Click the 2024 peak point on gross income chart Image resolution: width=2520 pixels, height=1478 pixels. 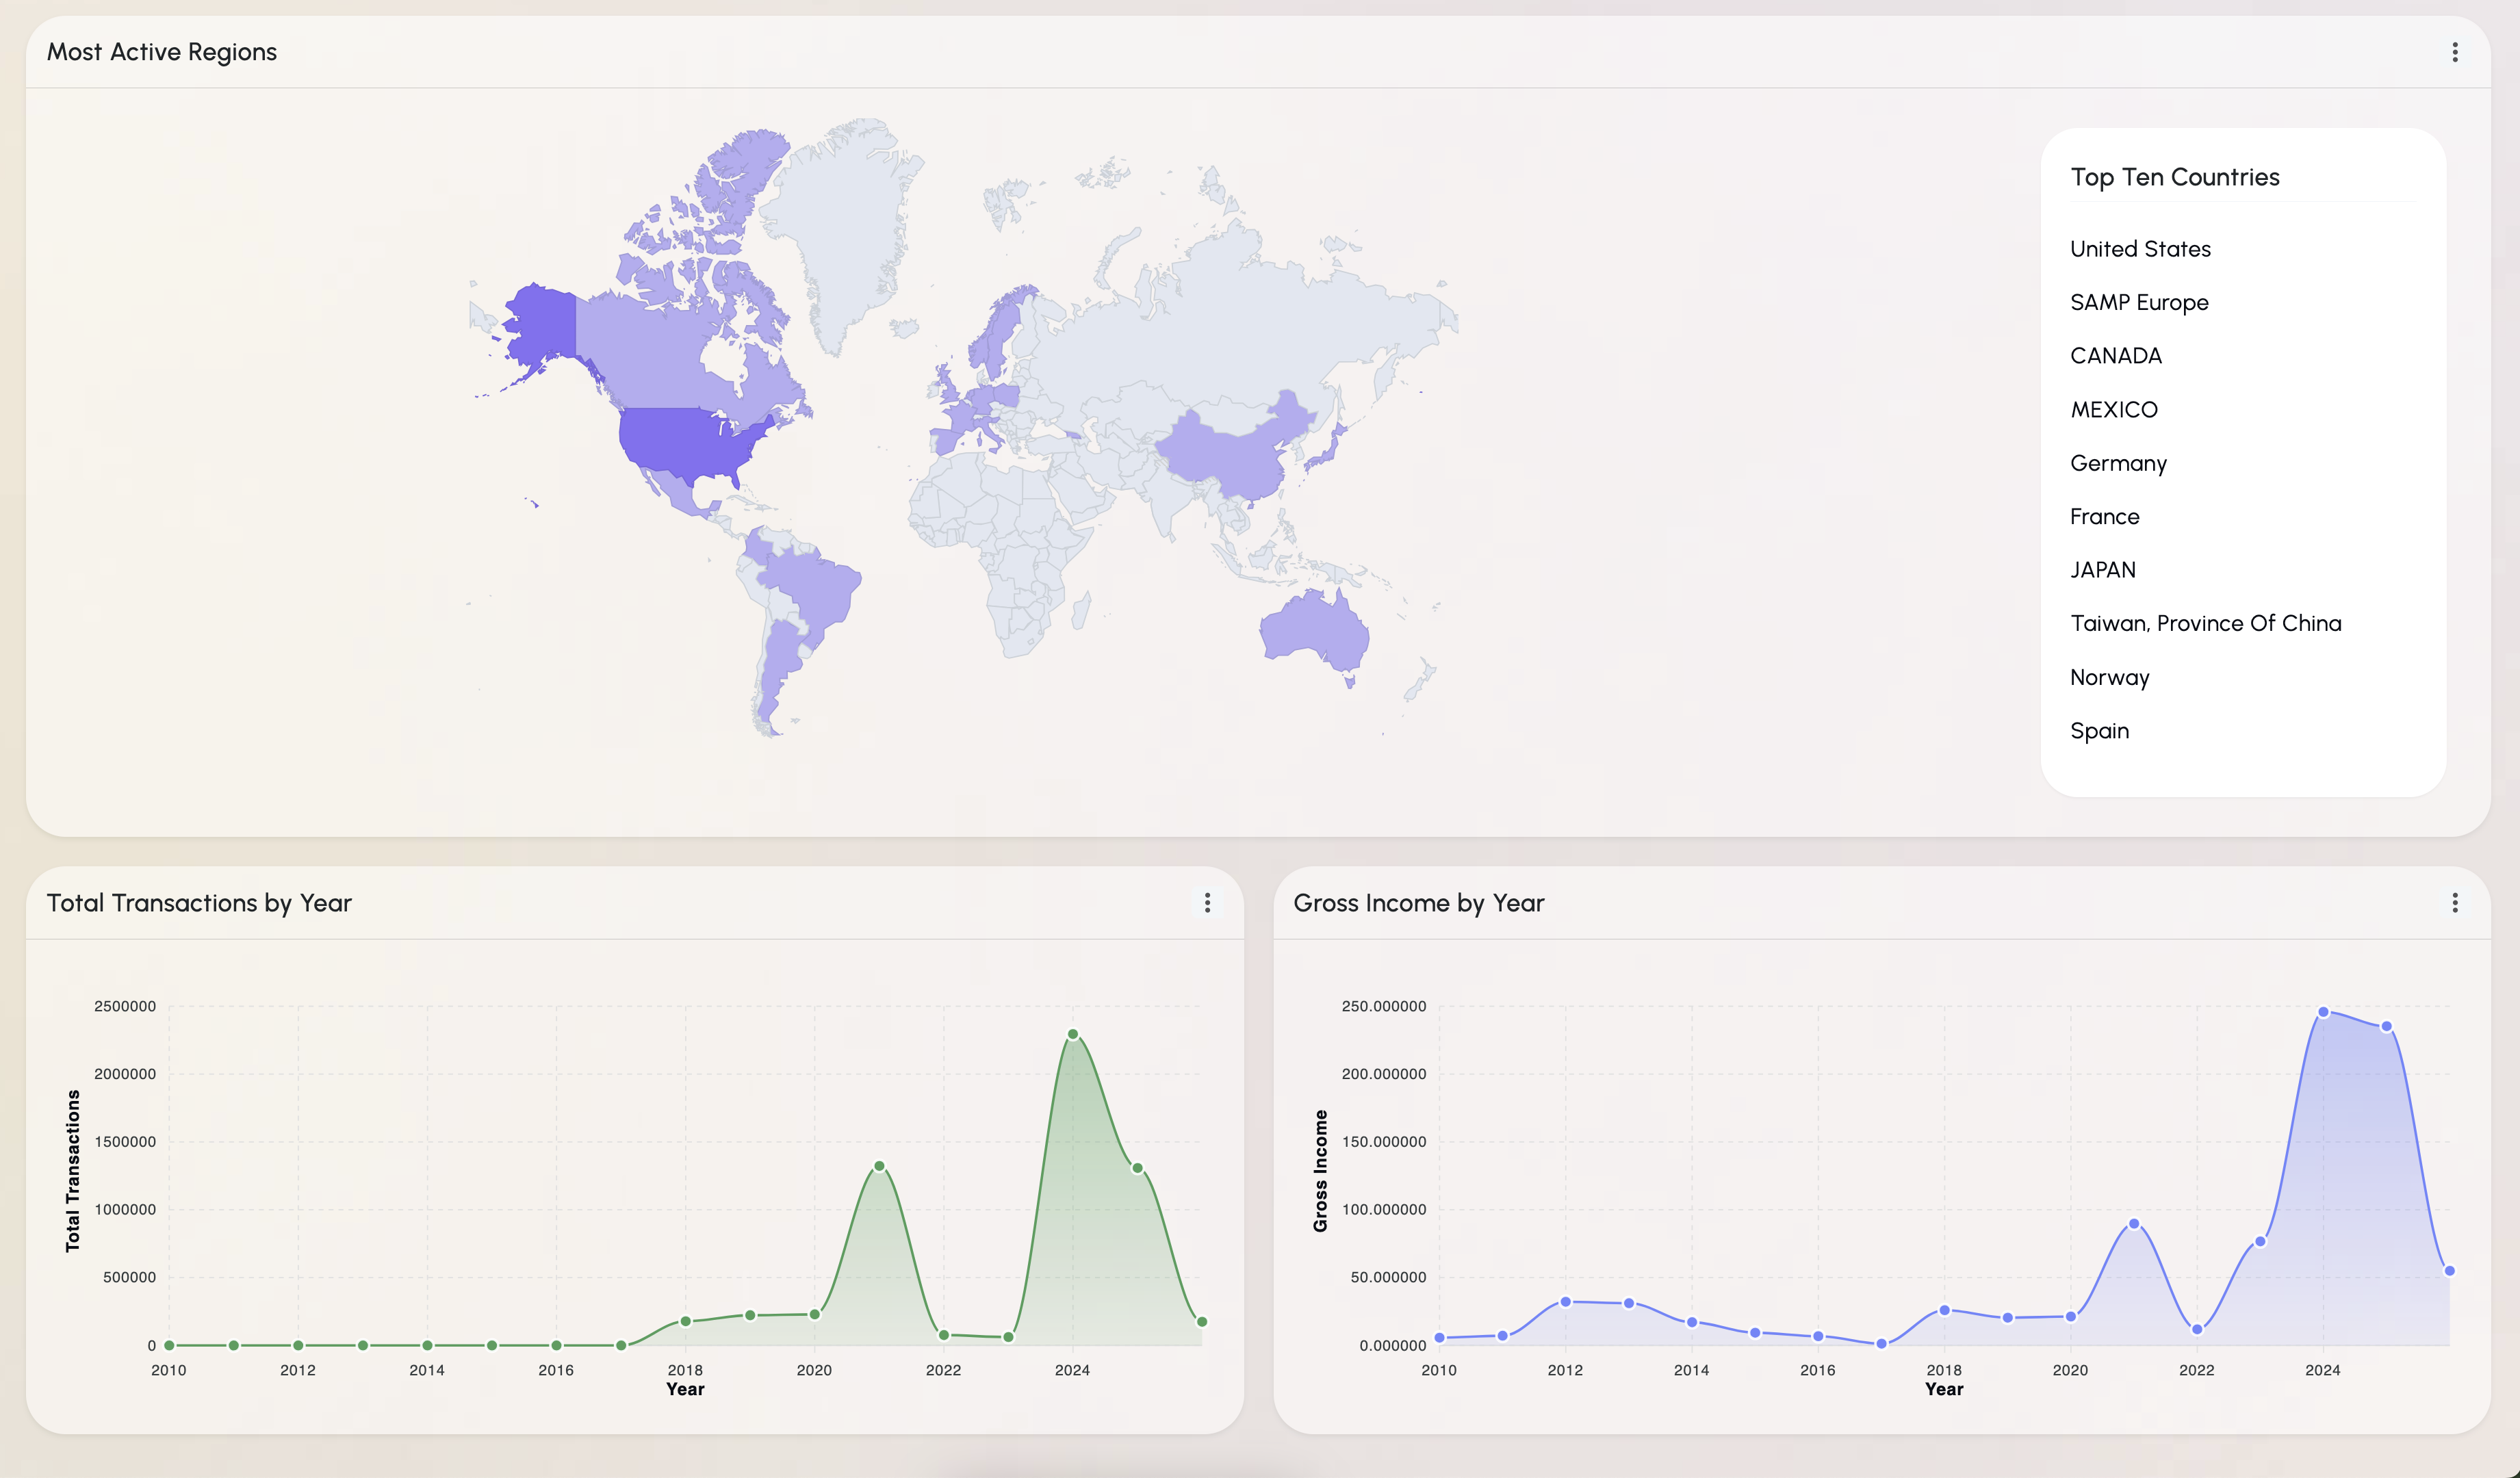pos(2323,1012)
